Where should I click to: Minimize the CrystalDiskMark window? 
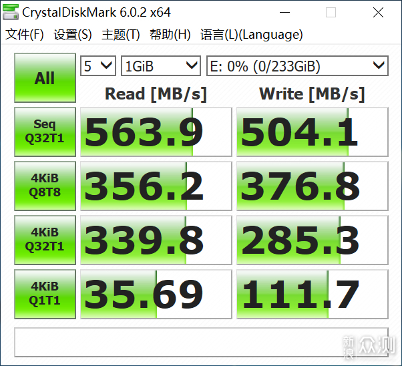[x=292, y=12]
